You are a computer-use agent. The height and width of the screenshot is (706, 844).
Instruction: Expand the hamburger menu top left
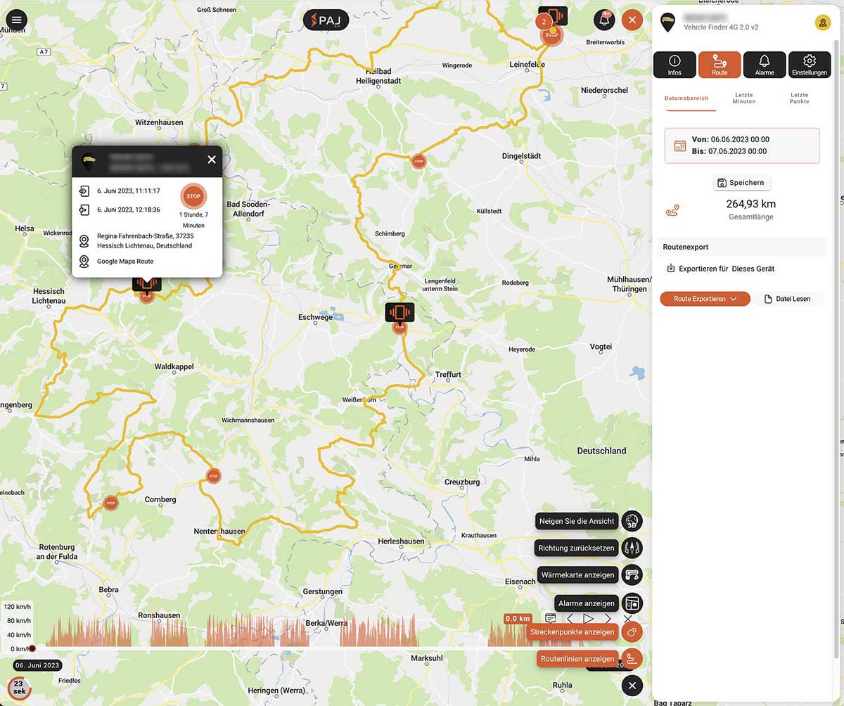tap(15, 20)
